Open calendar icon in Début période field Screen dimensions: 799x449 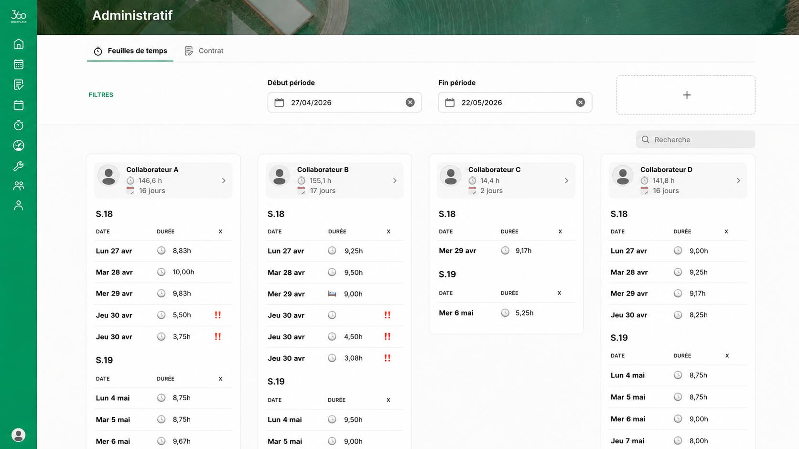279,103
